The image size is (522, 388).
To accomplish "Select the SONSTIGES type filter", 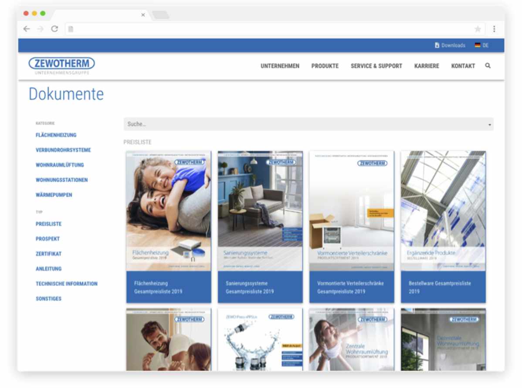I will pyautogui.click(x=49, y=298).
